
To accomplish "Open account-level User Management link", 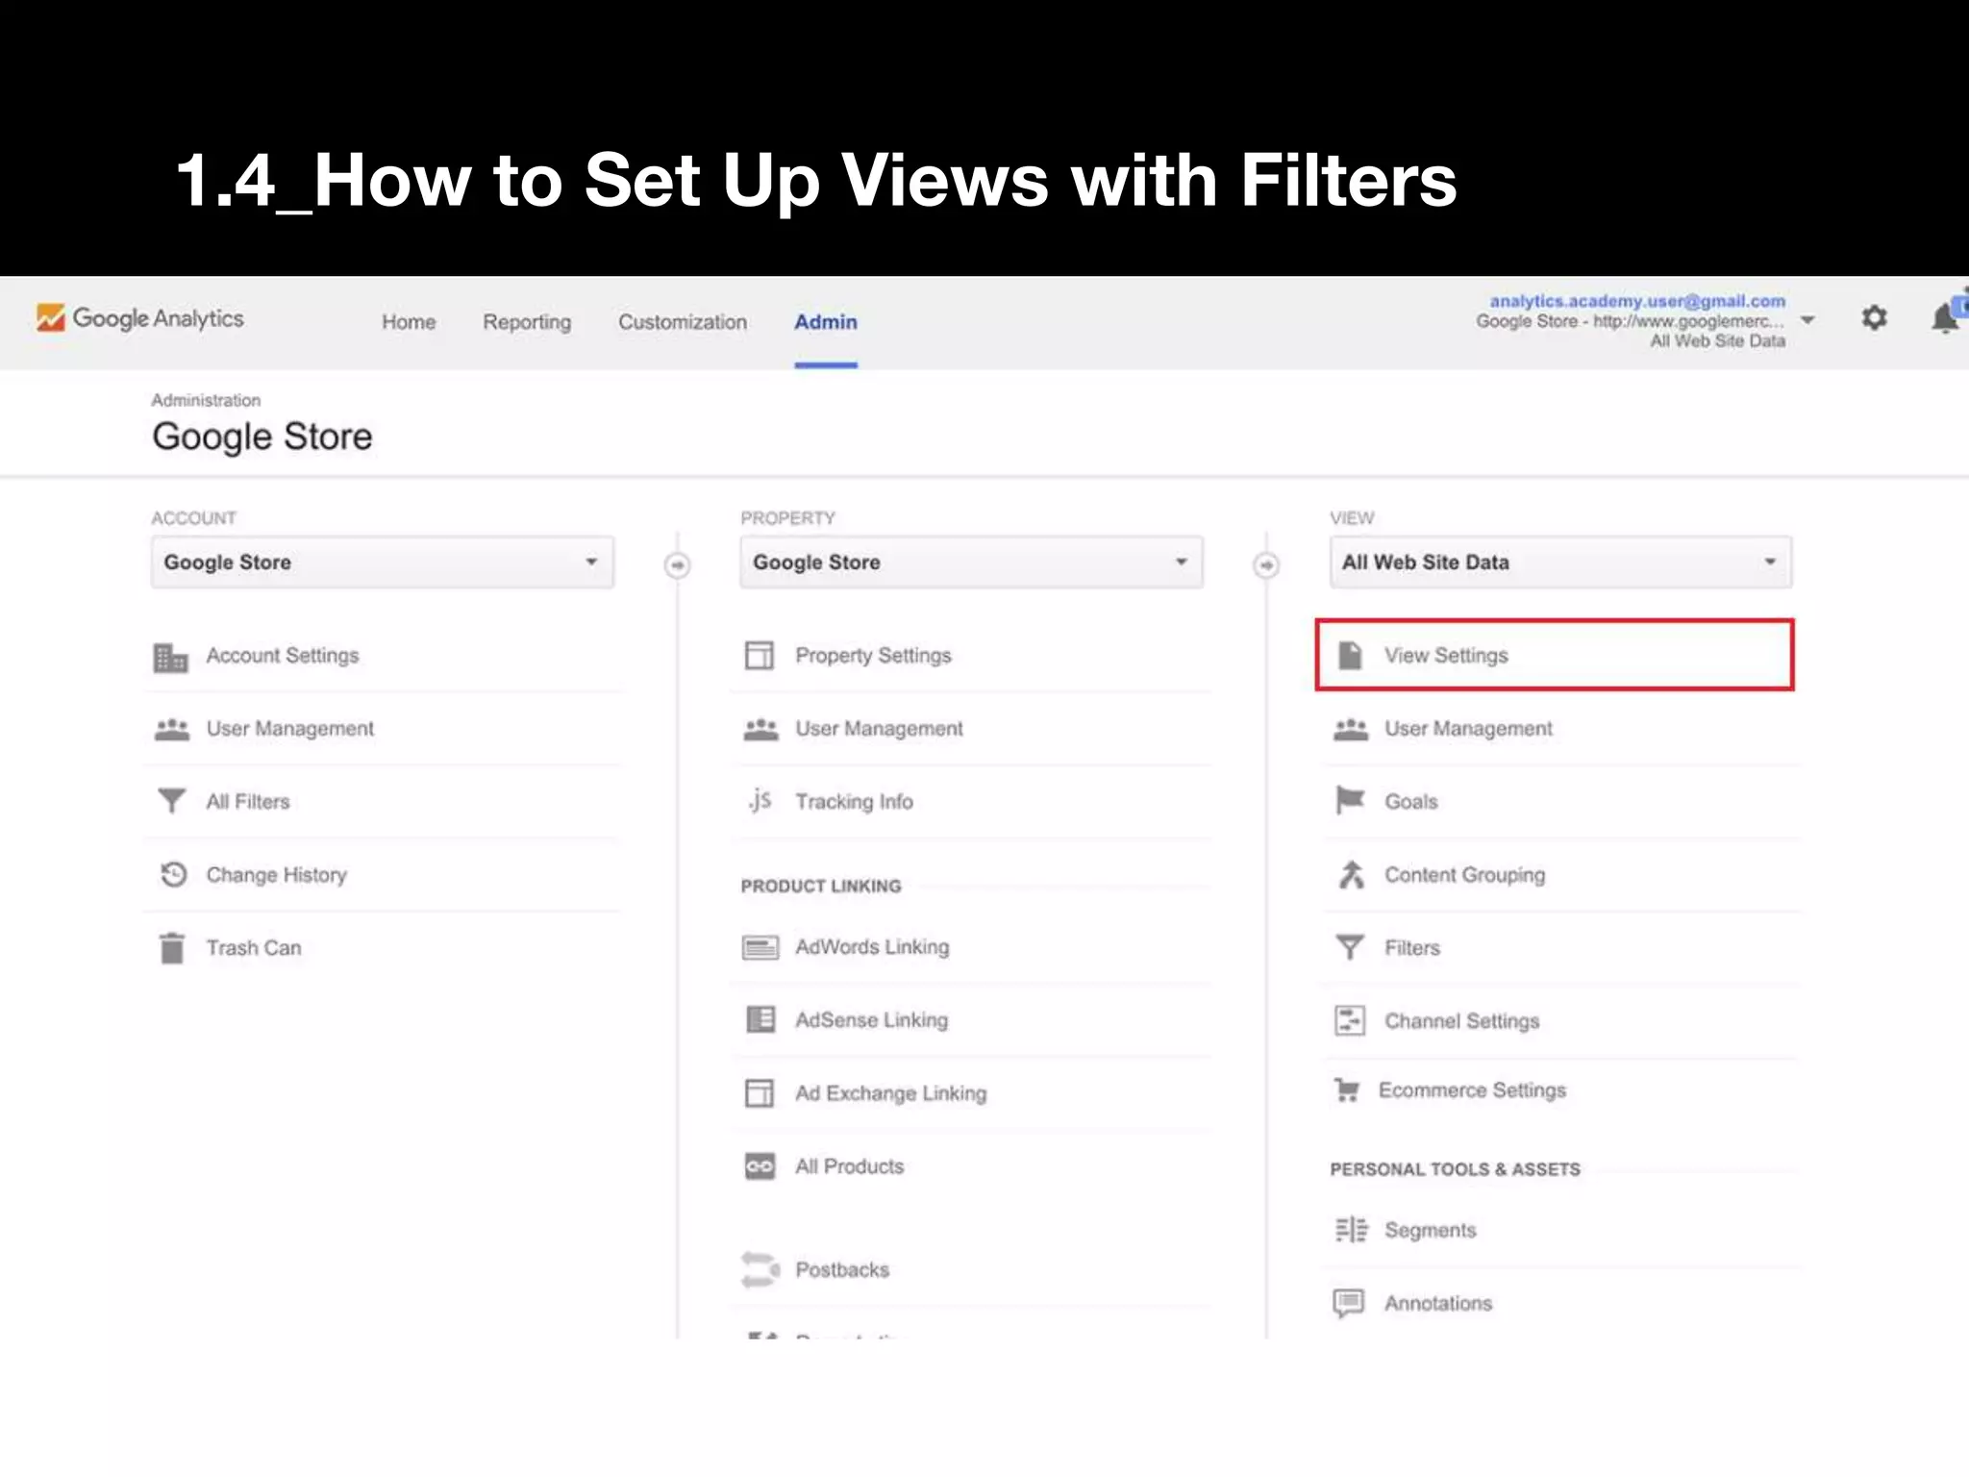I will pyautogui.click(x=290, y=729).
